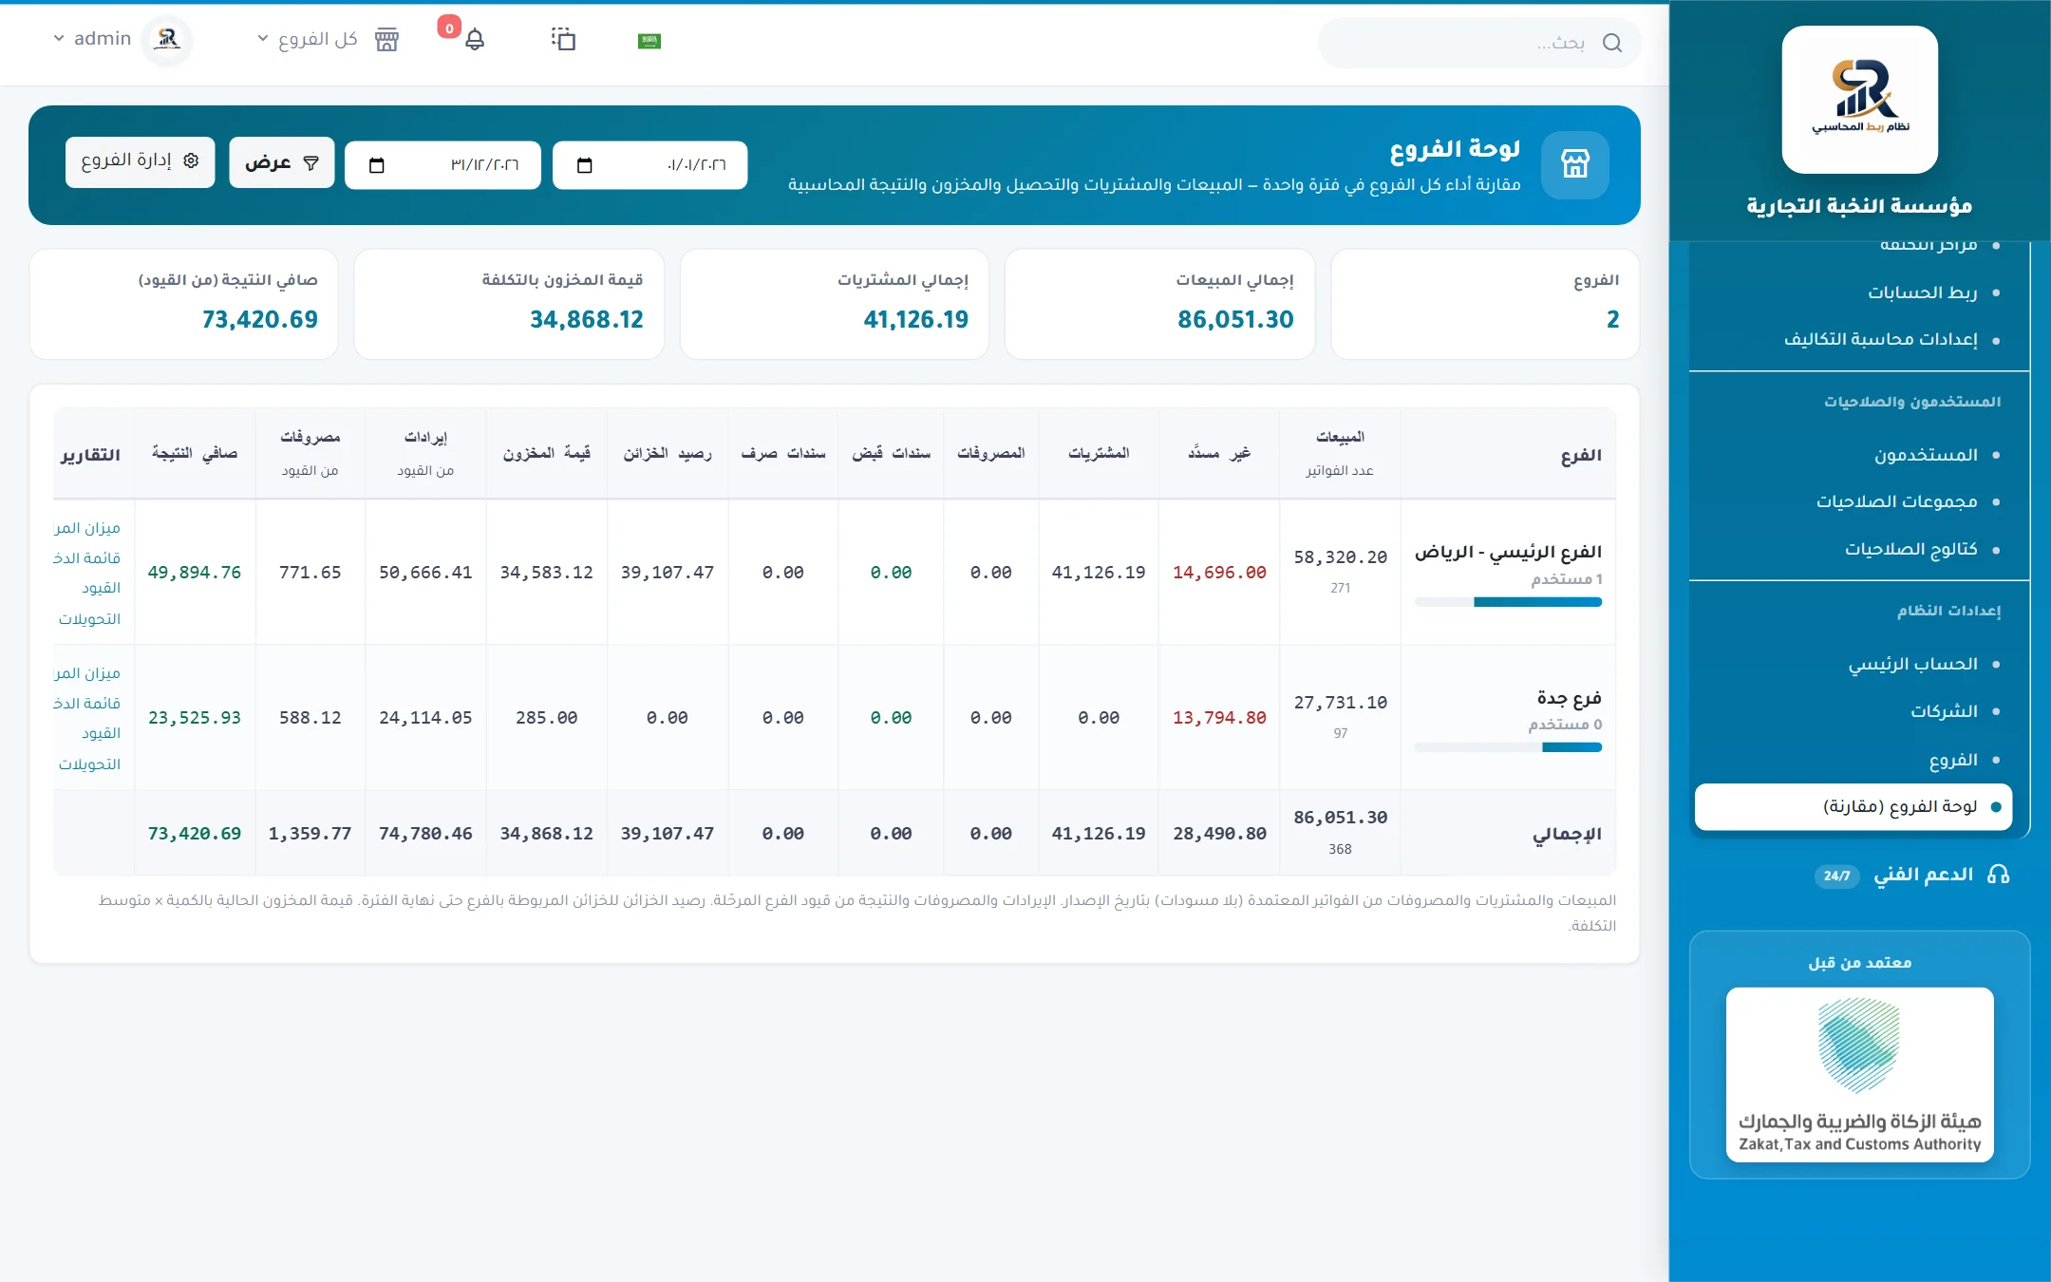Click the قيمة المخزون بالتكلفة 34,868.12 card

click(x=509, y=304)
